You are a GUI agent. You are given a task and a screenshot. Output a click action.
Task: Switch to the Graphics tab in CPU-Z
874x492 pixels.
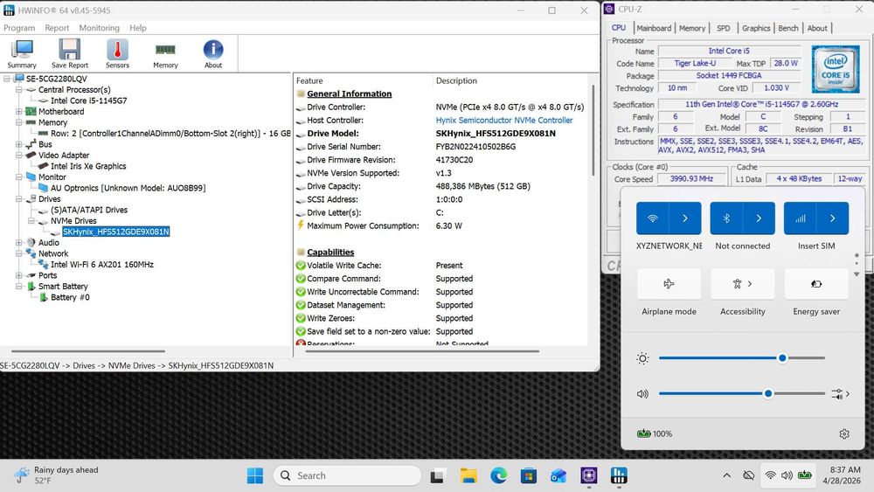pos(756,28)
